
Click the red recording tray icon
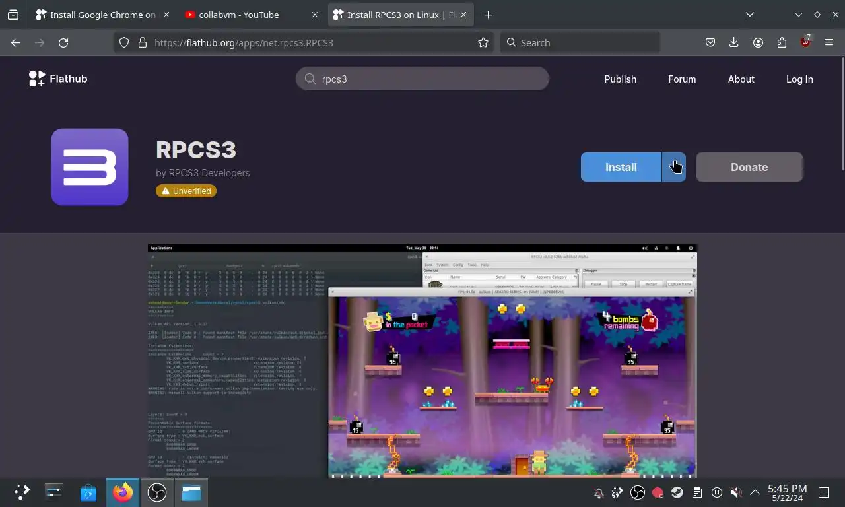[x=657, y=492]
